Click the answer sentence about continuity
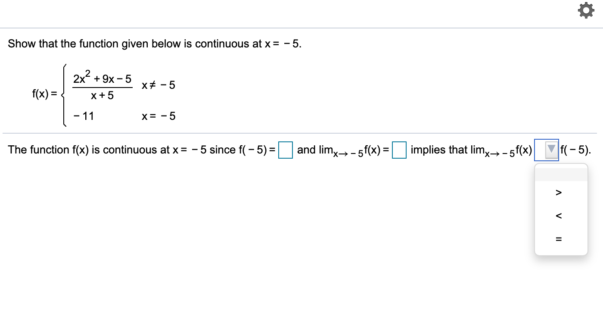 coord(172,150)
